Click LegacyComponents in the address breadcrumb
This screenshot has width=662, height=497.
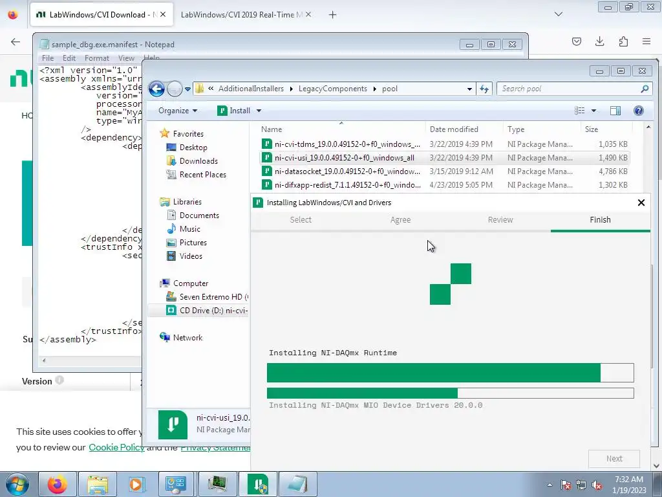333,89
